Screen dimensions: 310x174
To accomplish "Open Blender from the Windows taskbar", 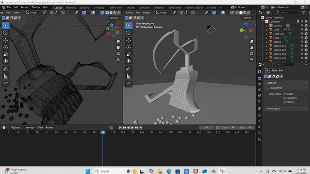I will tap(213, 171).
